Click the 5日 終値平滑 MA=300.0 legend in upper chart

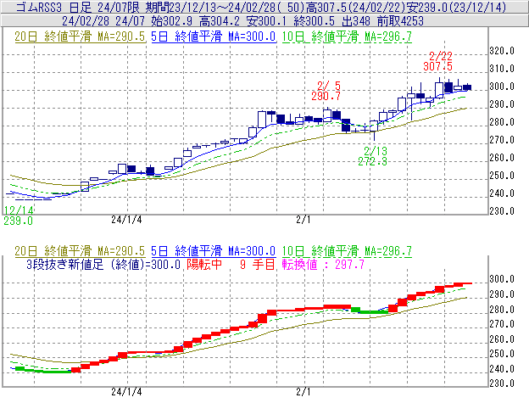click(214, 36)
